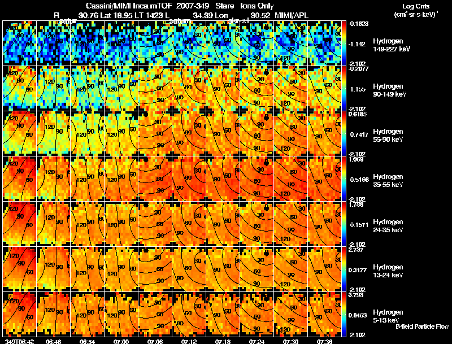Select the 90-149 keV image panel at 07:06
Viewport: 452px width, 344px height.
(155, 89)
